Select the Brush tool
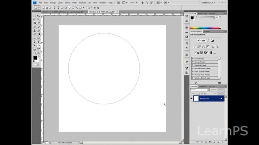The width and height of the screenshot is (259, 145). pos(38,27)
